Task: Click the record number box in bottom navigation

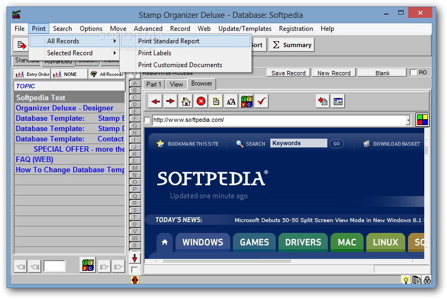Action: tap(54, 266)
